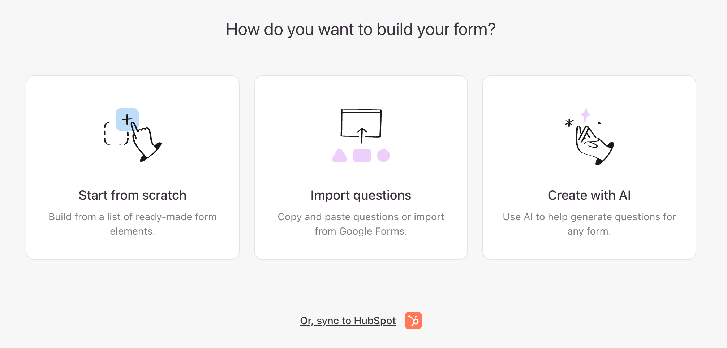
Task: Select the 'Create with AI' heading
Action: pos(589,195)
